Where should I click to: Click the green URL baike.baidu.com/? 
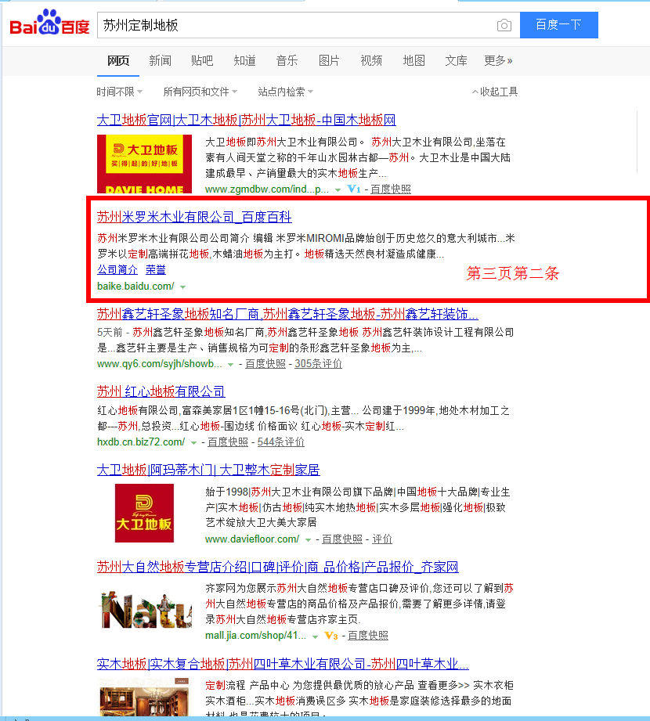(135, 286)
